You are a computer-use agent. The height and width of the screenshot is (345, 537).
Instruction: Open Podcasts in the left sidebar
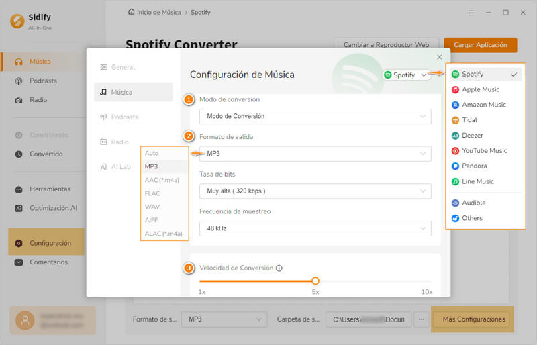43,81
